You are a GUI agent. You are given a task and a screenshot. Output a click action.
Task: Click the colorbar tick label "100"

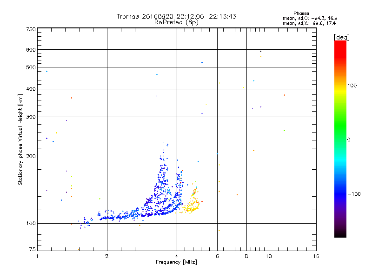point(352,86)
